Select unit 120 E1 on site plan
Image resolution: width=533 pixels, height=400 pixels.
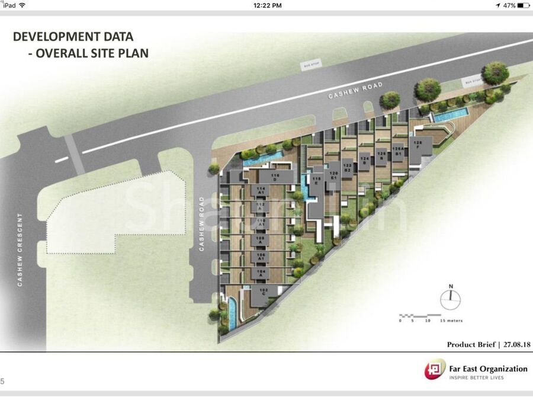point(333,175)
